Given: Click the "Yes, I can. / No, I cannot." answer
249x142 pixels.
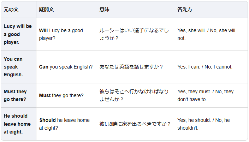Looking at the screenshot, I should (x=205, y=67).
